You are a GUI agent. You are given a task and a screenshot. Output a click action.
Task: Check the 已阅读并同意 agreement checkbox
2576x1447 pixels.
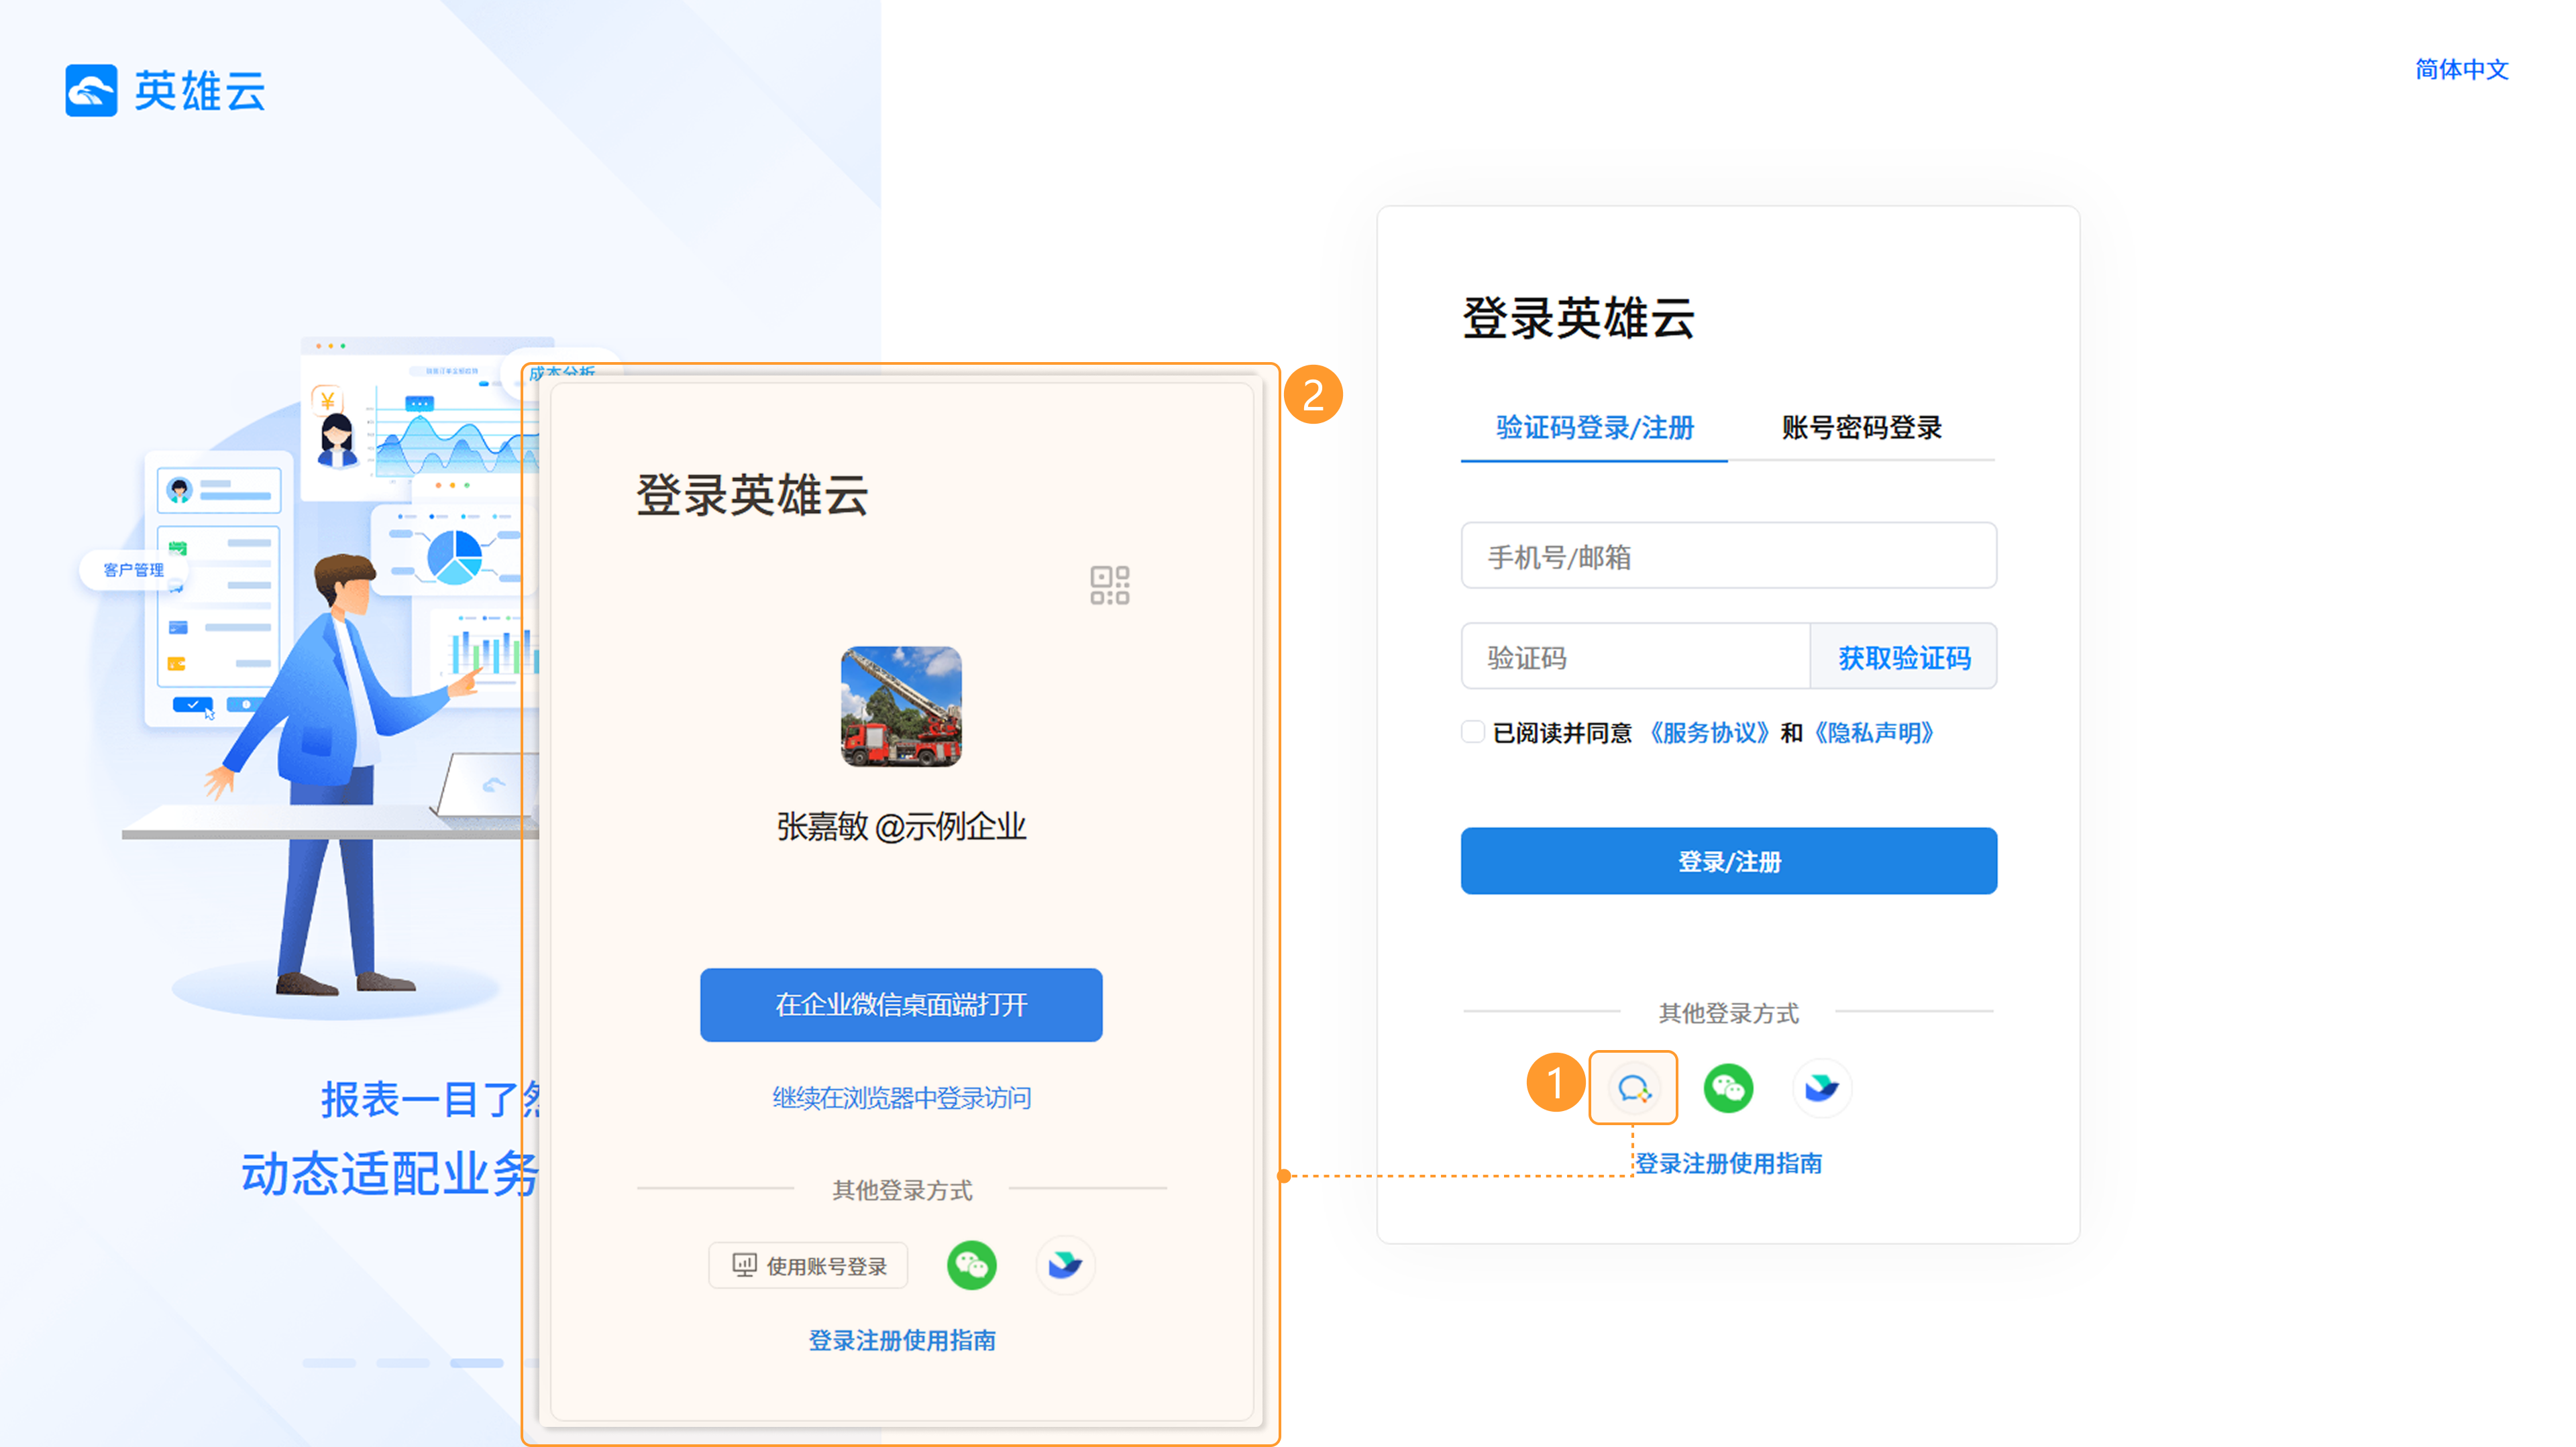coord(1472,732)
